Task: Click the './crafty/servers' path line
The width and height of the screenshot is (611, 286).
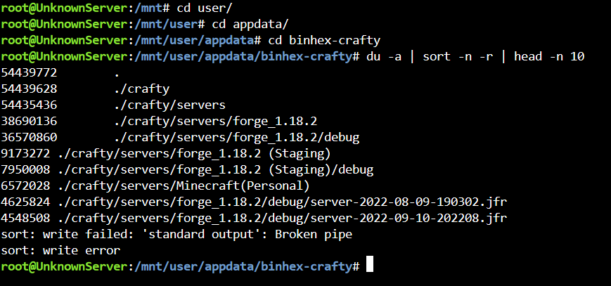Action: coord(170,105)
